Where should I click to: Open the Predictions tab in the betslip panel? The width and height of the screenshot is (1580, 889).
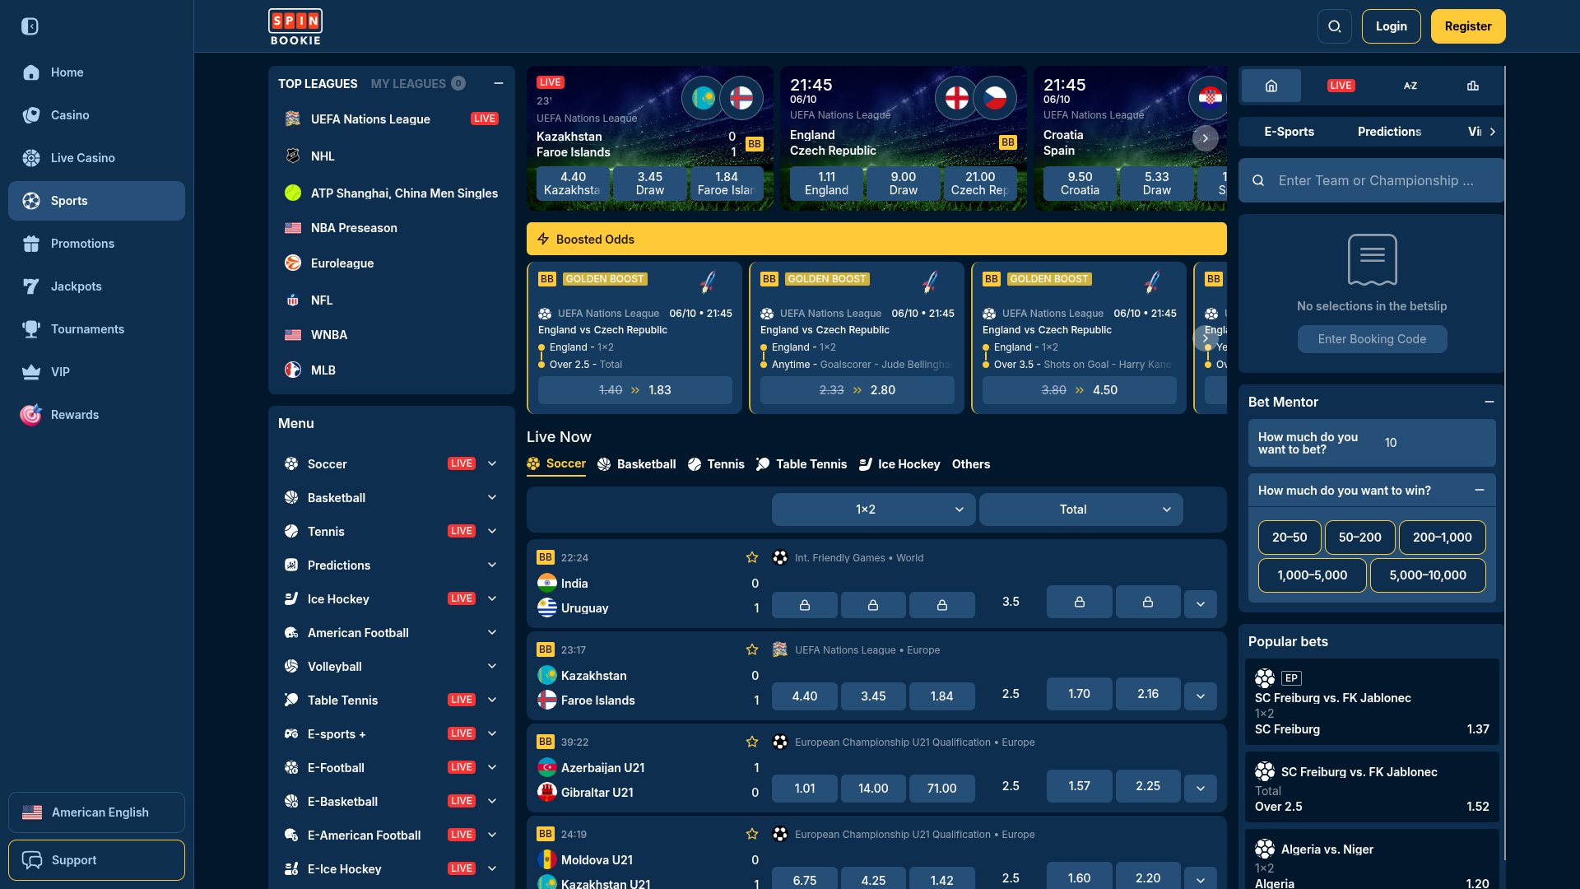pos(1389,132)
